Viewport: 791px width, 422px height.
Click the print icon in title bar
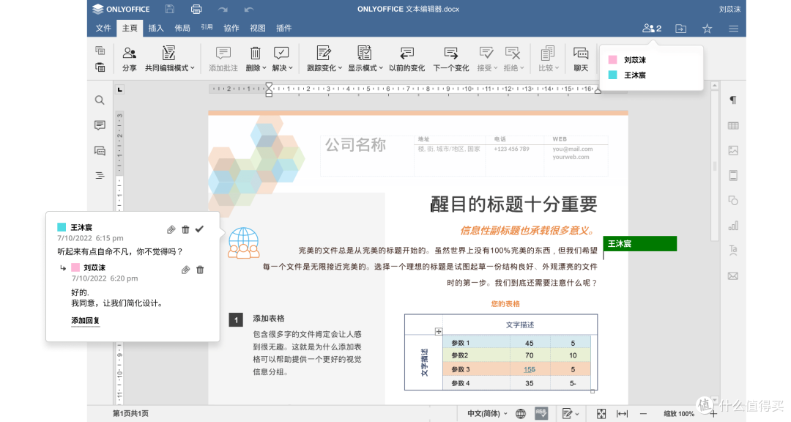(x=196, y=9)
